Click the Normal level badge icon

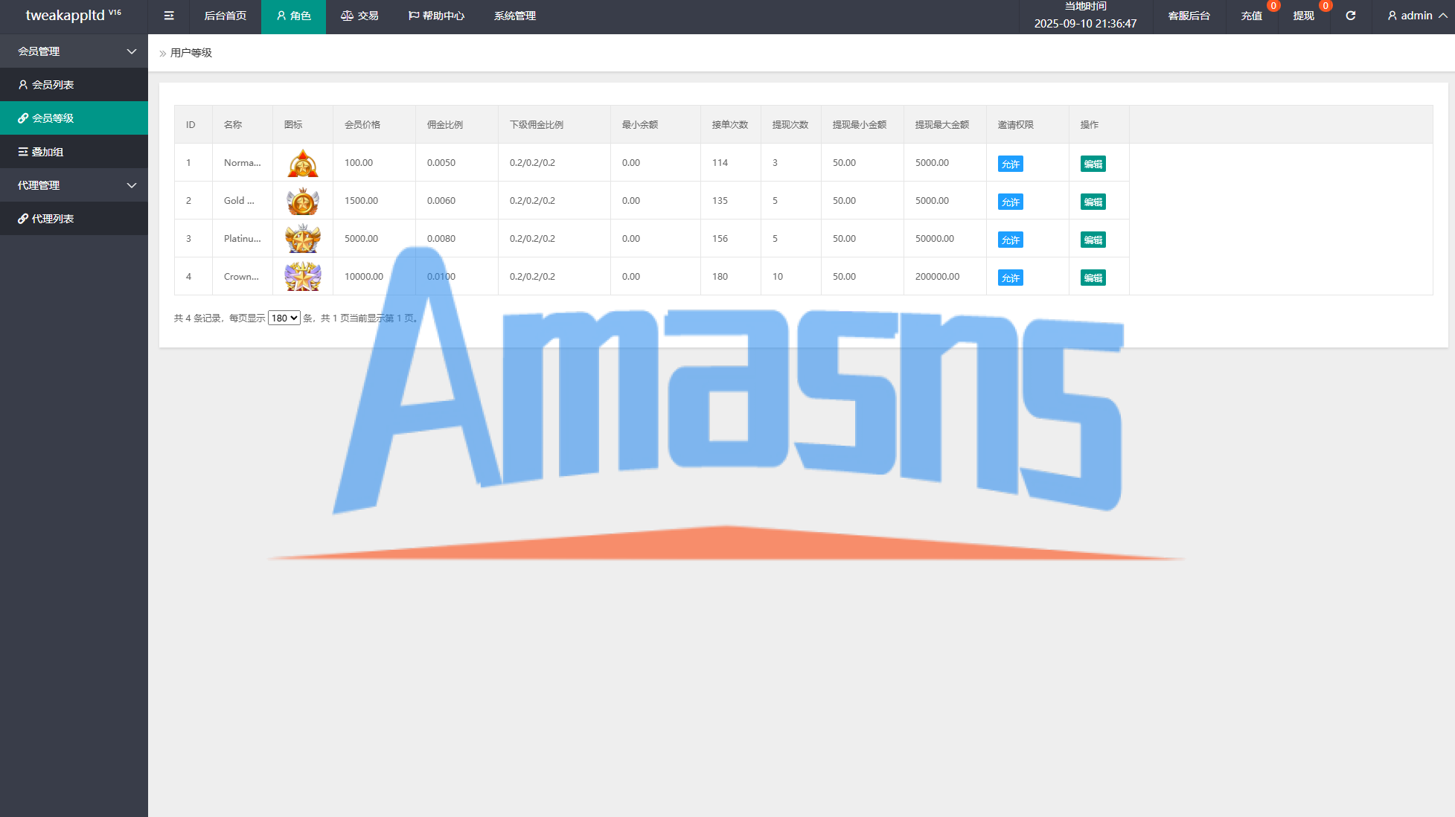(x=303, y=163)
